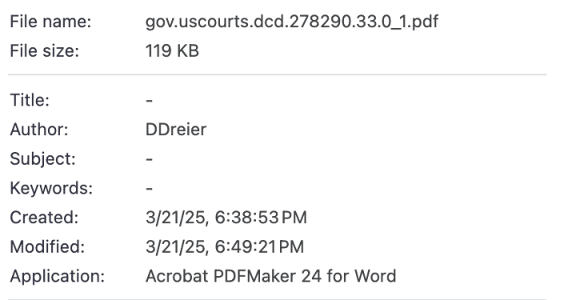Click the "Created:" label
Screen dimensions: 568x300
coord(44,218)
